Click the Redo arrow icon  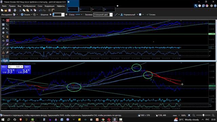pos(44,10)
